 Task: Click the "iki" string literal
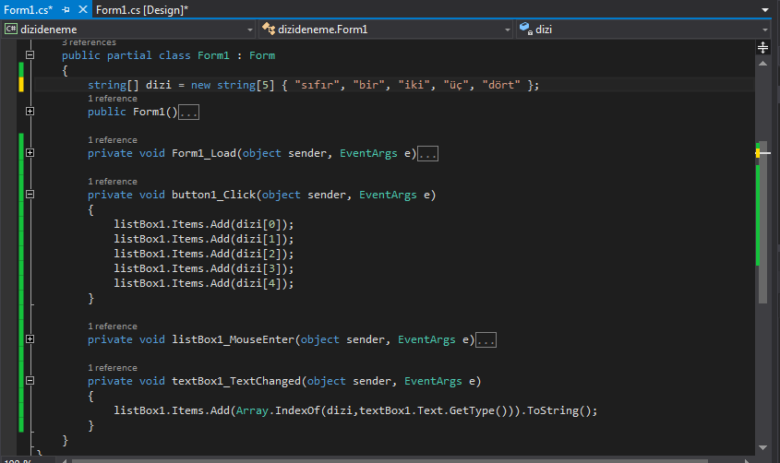(414, 85)
